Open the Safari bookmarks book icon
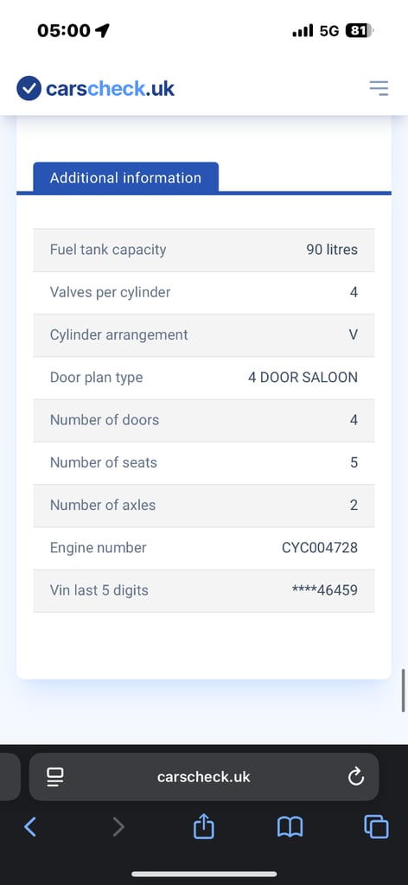The height and width of the screenshot is (885, 408). 290,827
